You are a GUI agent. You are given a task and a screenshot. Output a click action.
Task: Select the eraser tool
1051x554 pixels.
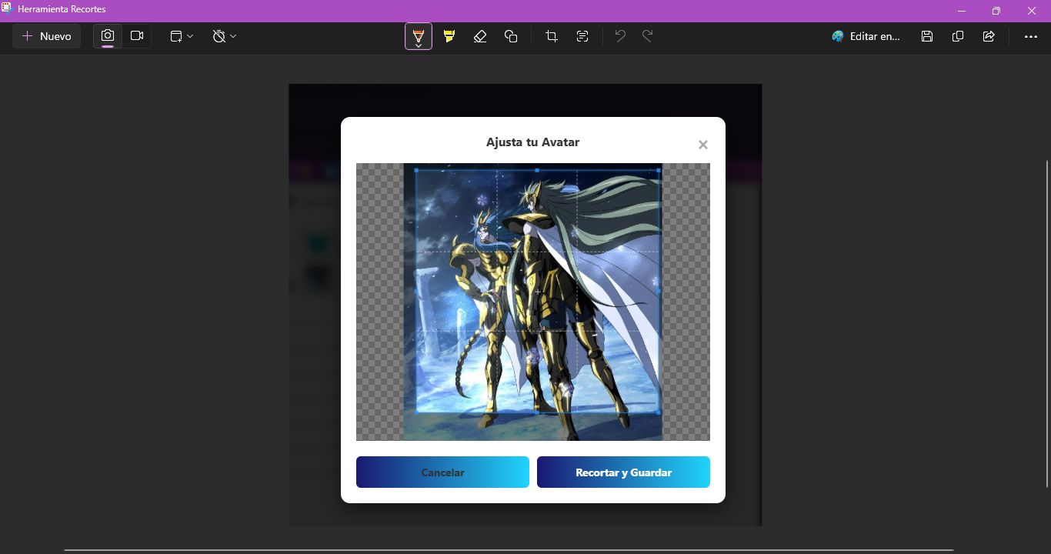tap(480, 36)
